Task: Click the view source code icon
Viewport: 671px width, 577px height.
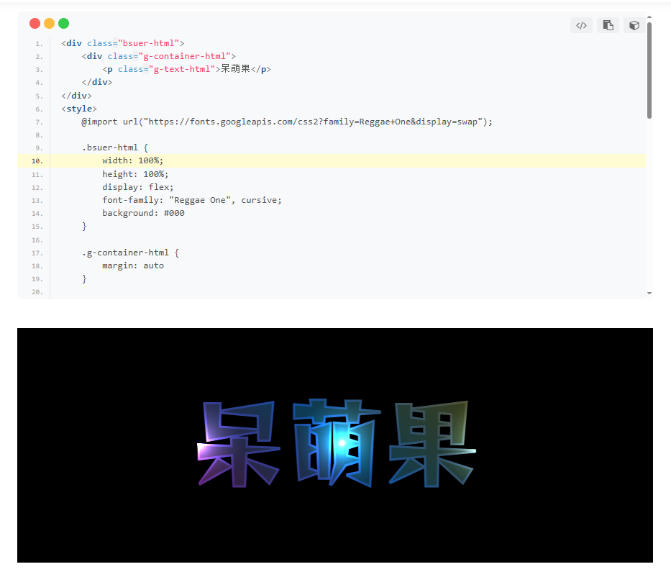Action: click(x=581, y=25)
